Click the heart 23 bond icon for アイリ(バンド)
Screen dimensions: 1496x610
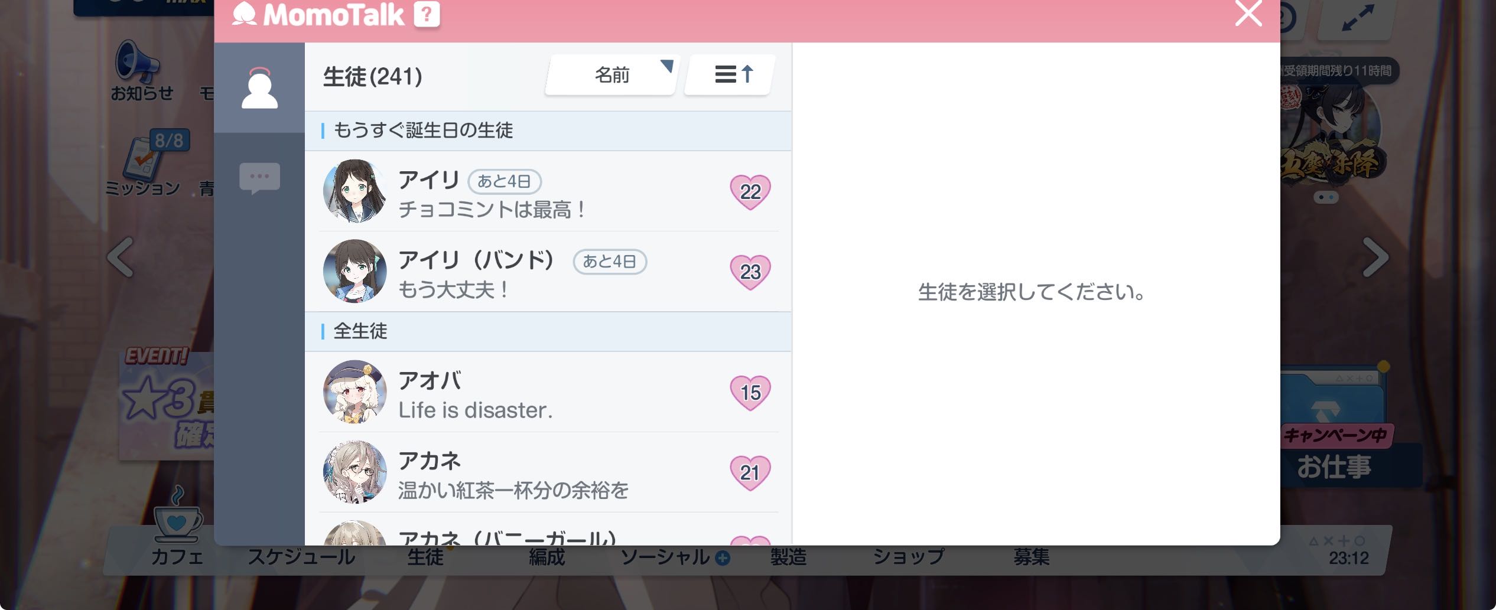coord(750,272)
